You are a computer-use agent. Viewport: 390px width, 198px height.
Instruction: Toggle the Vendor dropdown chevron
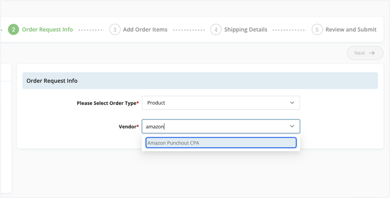(292, 126)
